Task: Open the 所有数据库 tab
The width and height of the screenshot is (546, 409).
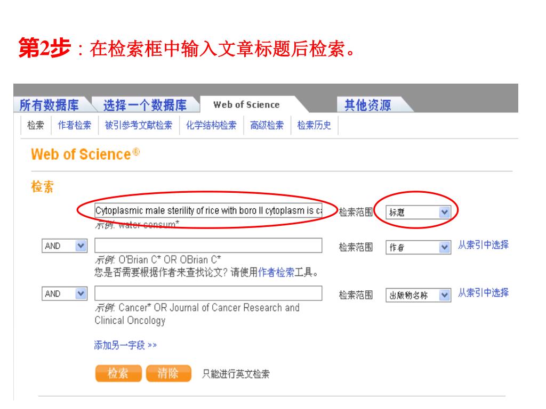Action: [50, 105]
